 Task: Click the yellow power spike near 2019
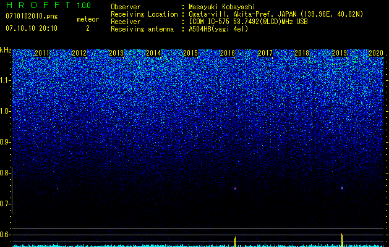point(342,240)
